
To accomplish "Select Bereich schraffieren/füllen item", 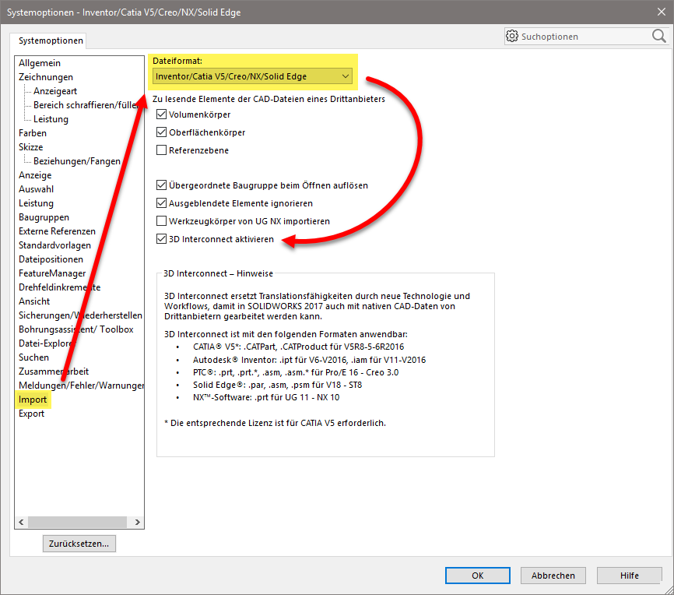I will (85, 105).
